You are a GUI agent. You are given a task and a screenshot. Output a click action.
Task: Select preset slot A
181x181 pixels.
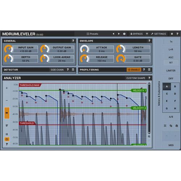(167, 87)
